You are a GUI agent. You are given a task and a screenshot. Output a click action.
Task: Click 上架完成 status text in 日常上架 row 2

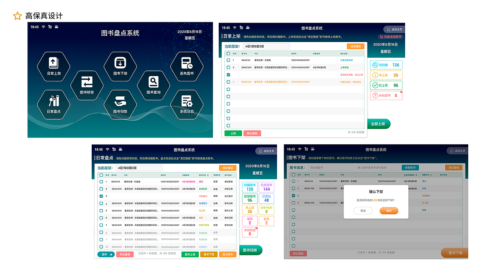[345, 67]
